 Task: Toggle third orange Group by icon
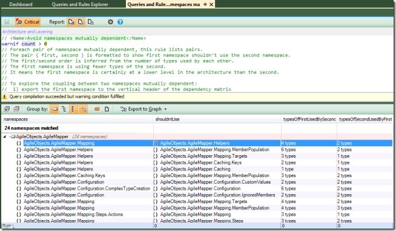(73, 109)
